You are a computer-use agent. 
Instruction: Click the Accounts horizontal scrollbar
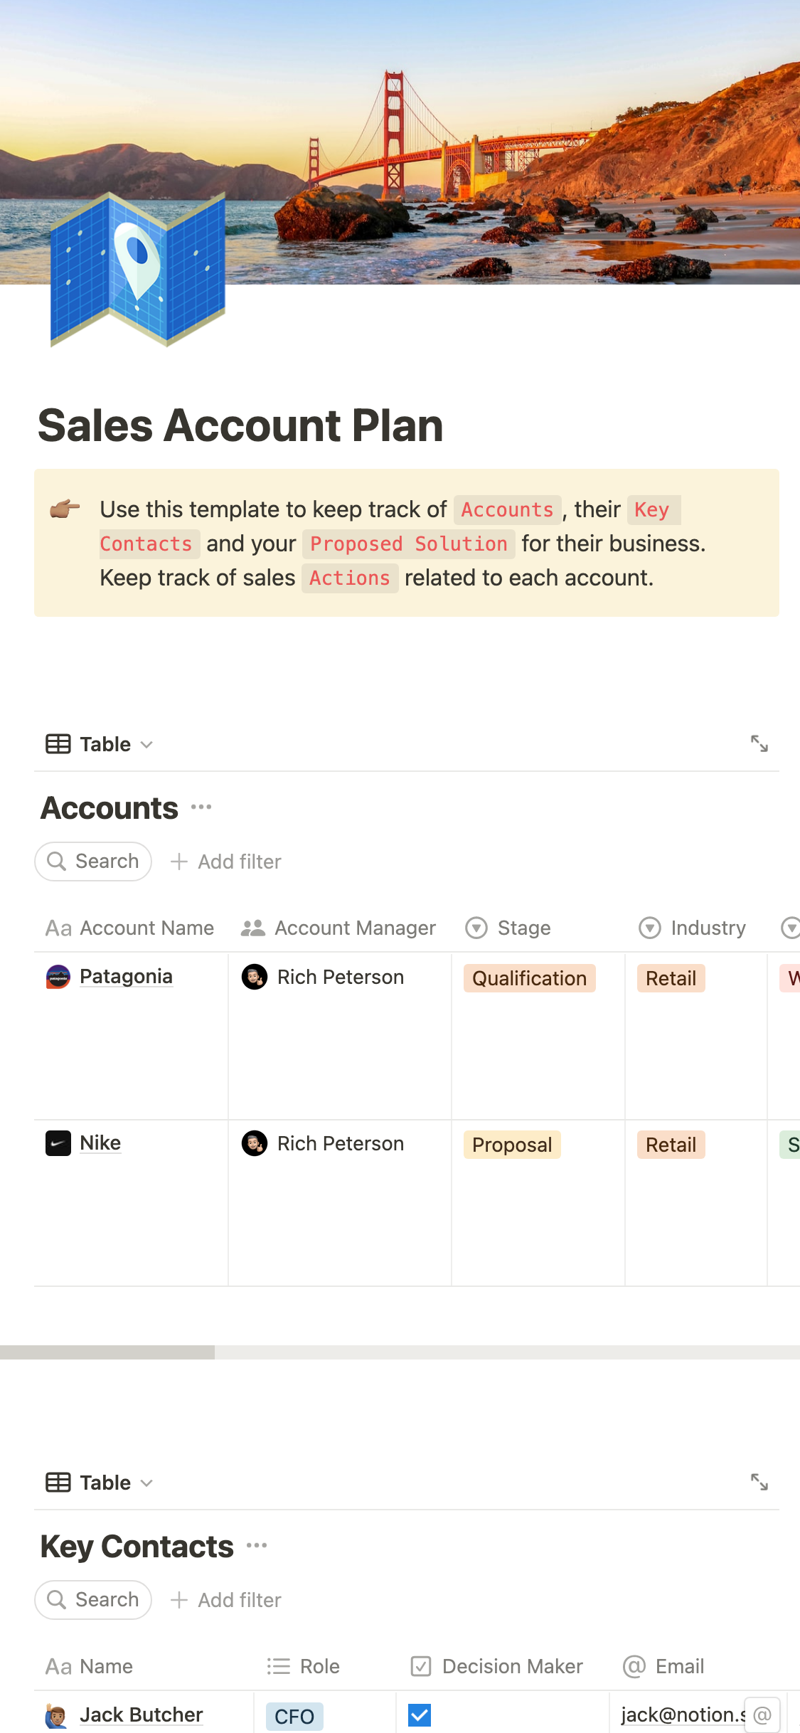coord(107,1352)
